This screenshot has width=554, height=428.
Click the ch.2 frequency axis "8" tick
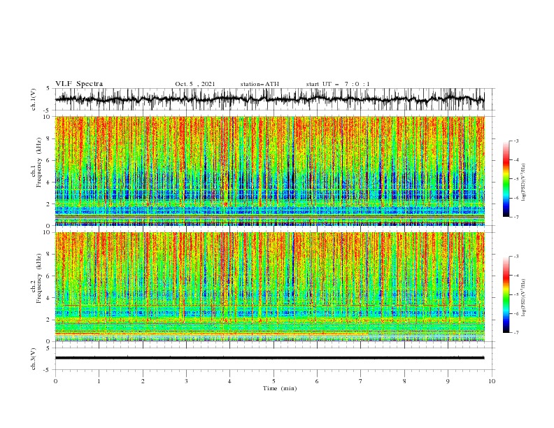[x=48, y=255]
